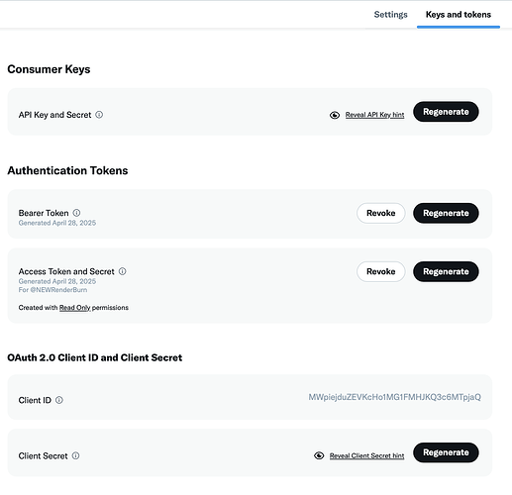Click the info icon beside Client ID

coord(59,400)
